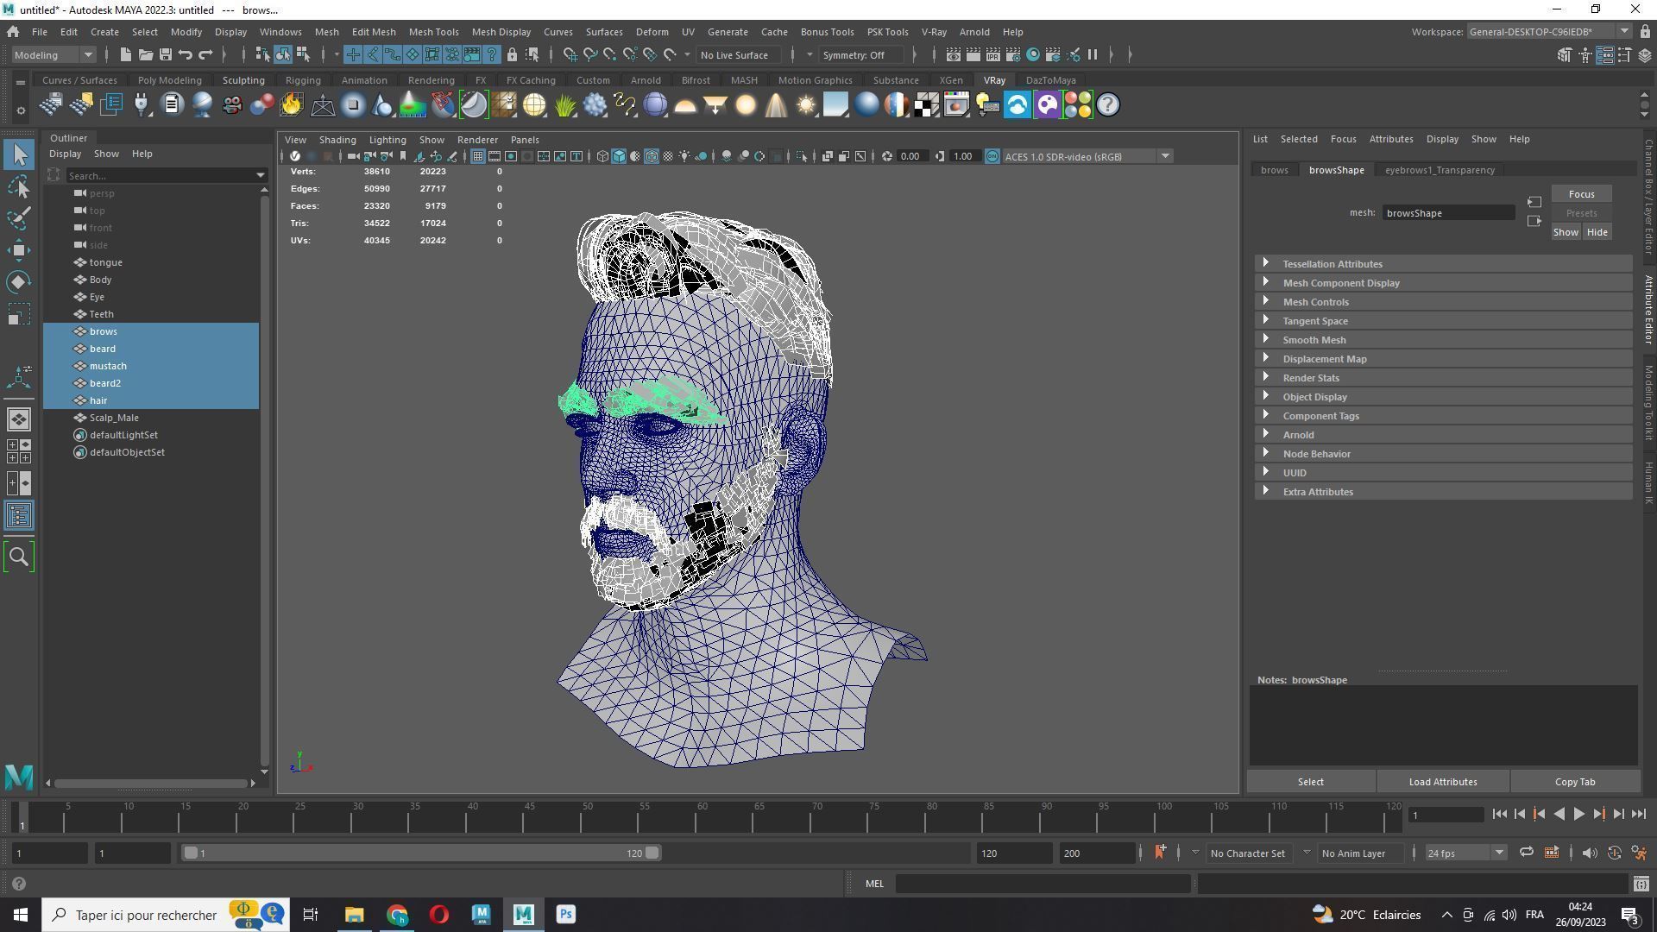
Task: Open the Workspace selection dropdown
Action: click(x=1549, y=32)
